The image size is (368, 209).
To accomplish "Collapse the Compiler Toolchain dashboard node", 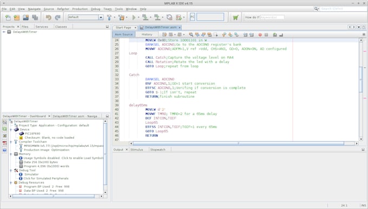I will 11,141.
